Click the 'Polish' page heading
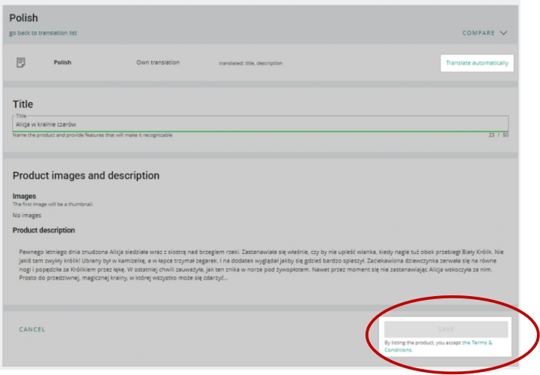This screenshot has height=375, width=540. tap(23, 18)
